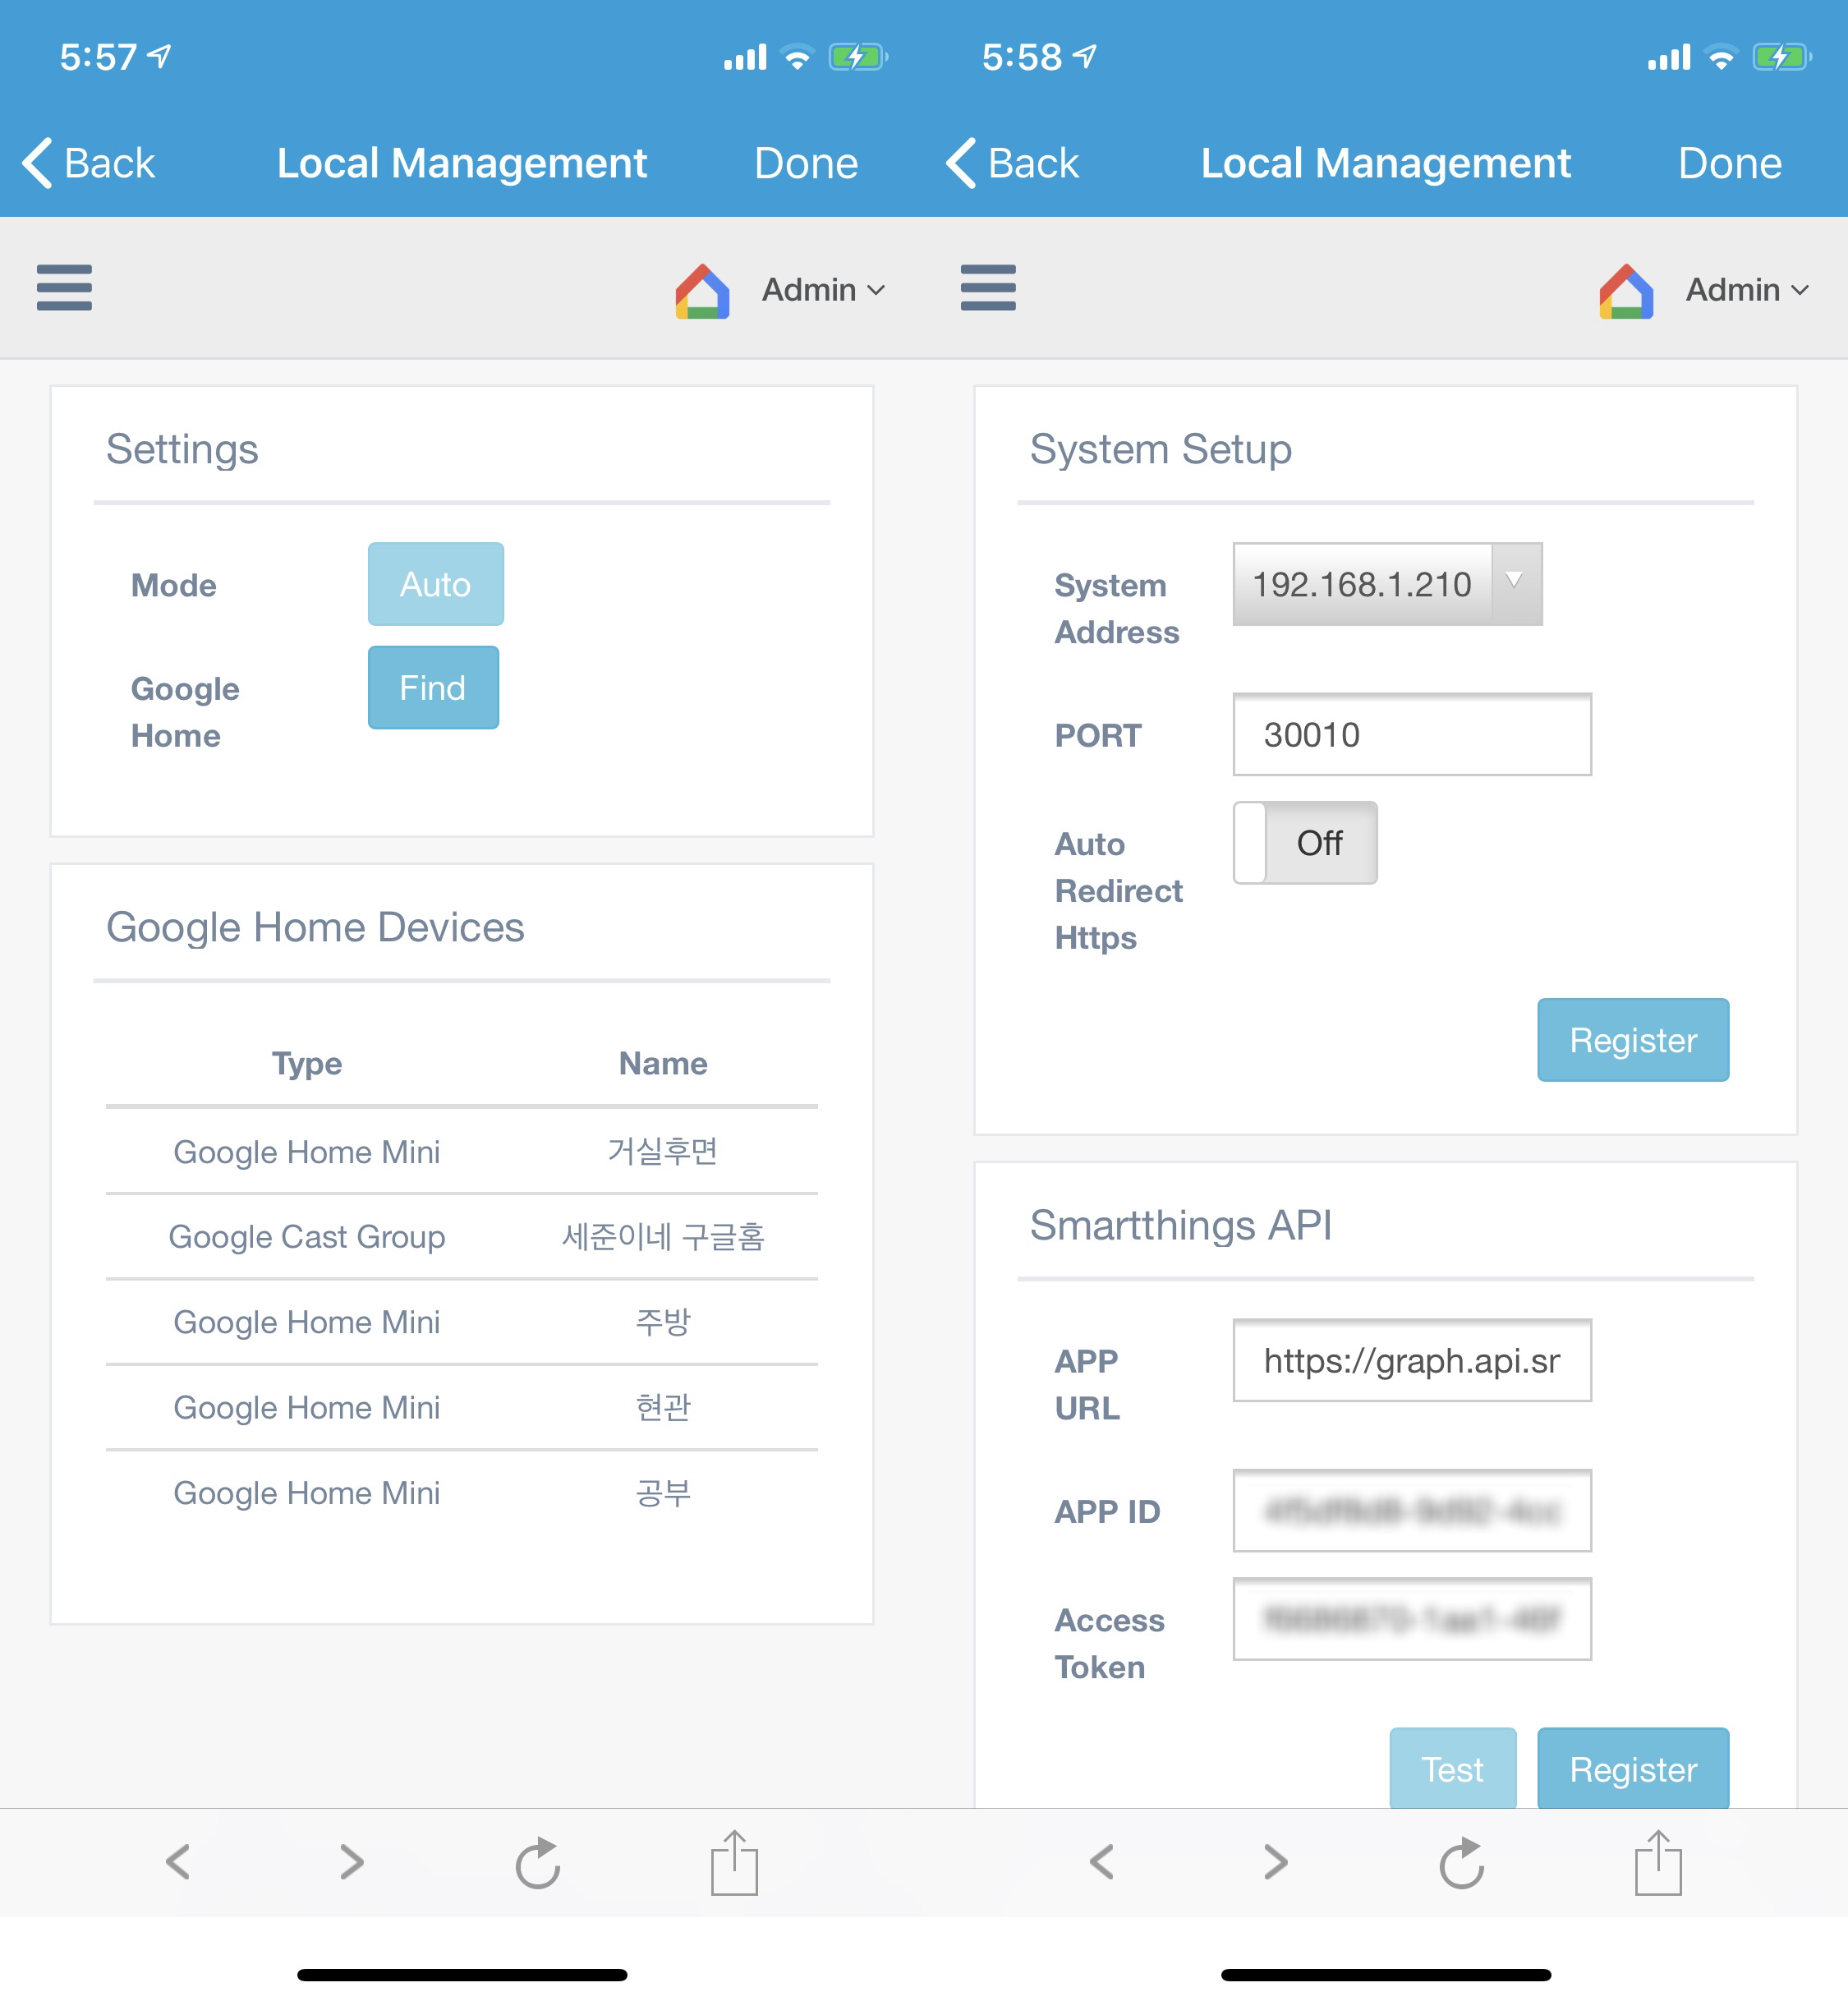Click the APP URL input field
The width and height of the screenshot is (1848, 2001).
[x=1411, y=1361]
